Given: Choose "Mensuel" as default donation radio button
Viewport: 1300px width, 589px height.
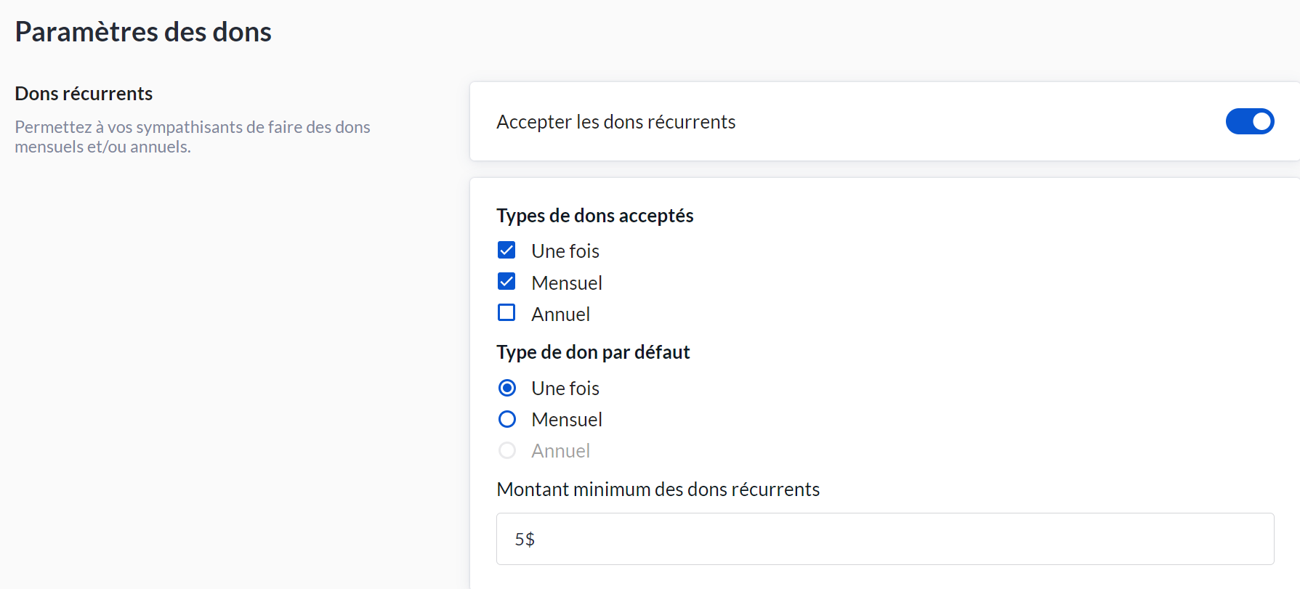Looking at the screenshot, I should (x=507, y=419).
